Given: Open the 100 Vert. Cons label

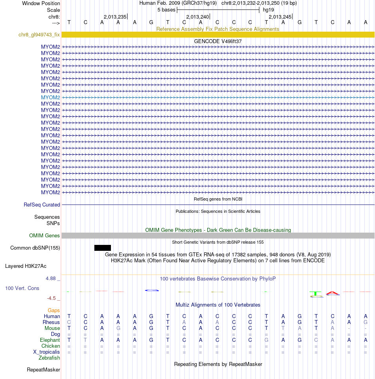Looking at the screenshot, I should click(22, 288).
